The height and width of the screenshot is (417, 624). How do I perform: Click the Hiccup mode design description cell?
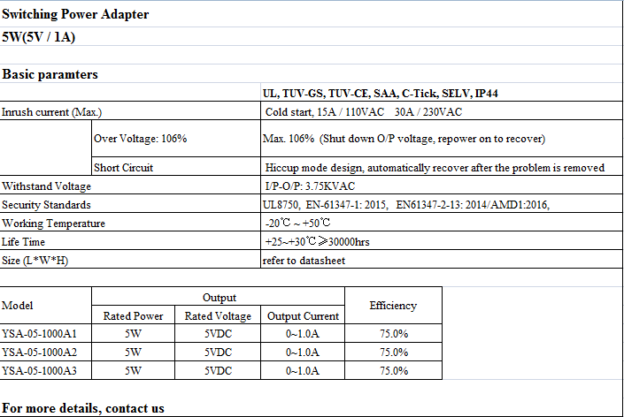coord(435,168)
